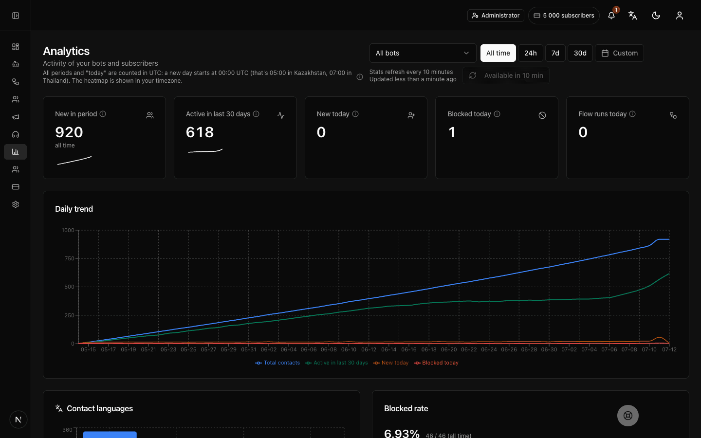
Task: Click the Available in 10 min refresh button
Action: tap(506, 75)
